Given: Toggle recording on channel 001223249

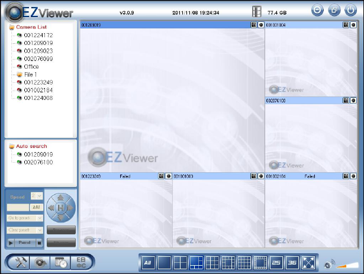Looking at the screenshot, I should (x=169, y=176).
